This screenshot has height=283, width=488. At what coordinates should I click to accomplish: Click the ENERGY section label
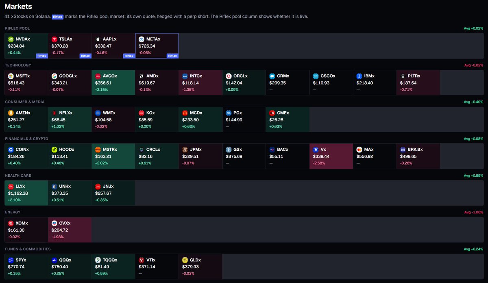click(x=13, y=212)
